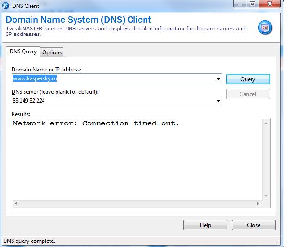Click the results scroll up arrow
The width and height of the screenshot is (284, 247).
266,123
